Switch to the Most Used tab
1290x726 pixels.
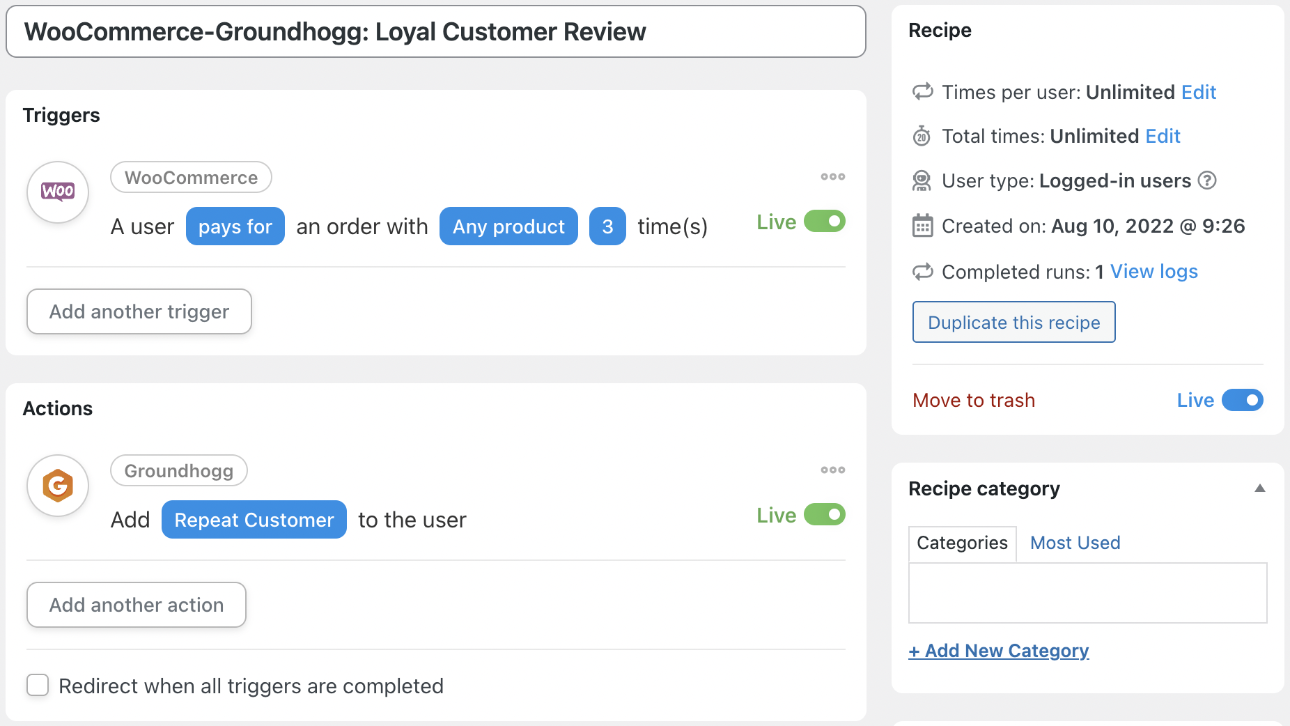point(1075,543)
